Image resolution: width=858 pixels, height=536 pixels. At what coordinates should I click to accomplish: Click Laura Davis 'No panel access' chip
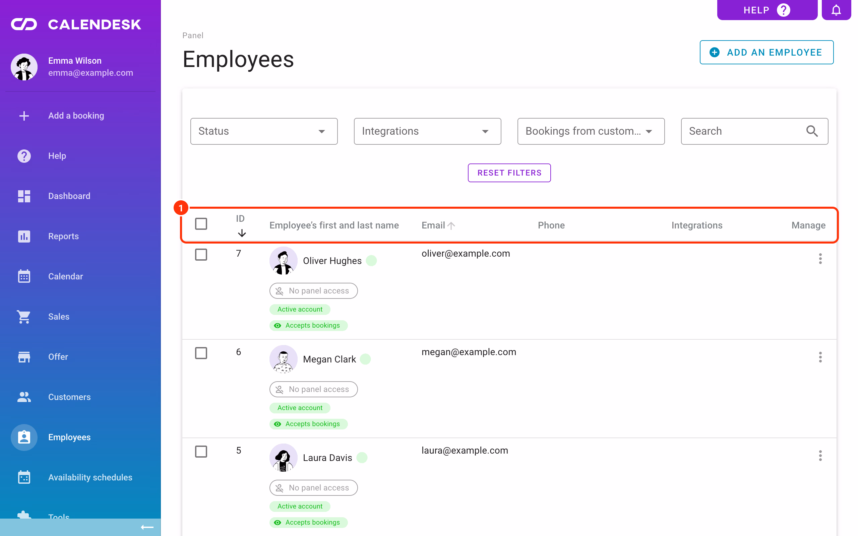[x=313, y=488]
